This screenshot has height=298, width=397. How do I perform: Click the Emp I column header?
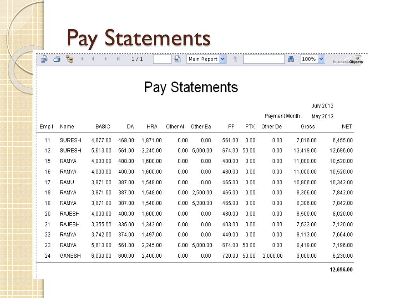coord(47,126)
